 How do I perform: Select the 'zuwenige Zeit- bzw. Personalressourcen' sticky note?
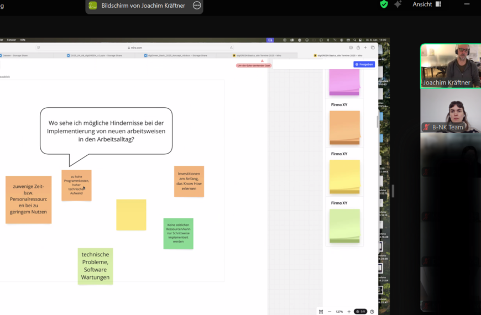28,200
